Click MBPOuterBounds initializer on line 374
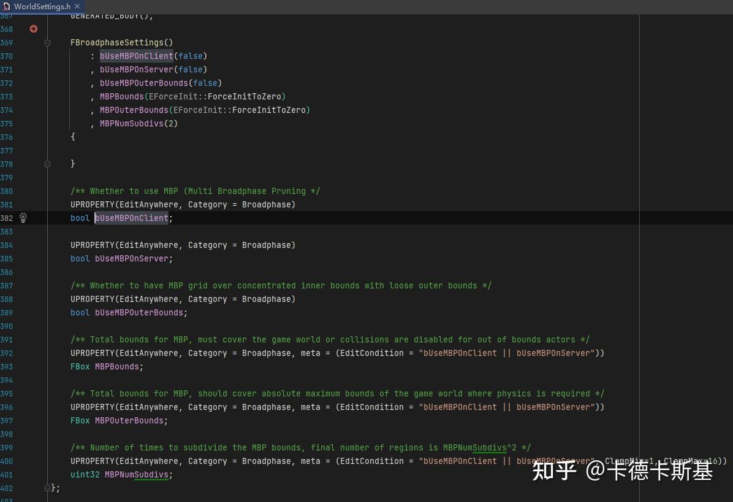 click(134, 110)
